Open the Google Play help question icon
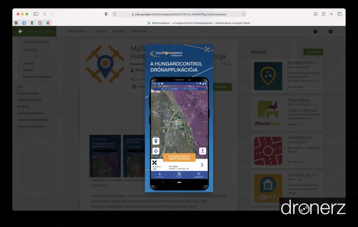This screenshot has width=358, height=227. [315, 31]
